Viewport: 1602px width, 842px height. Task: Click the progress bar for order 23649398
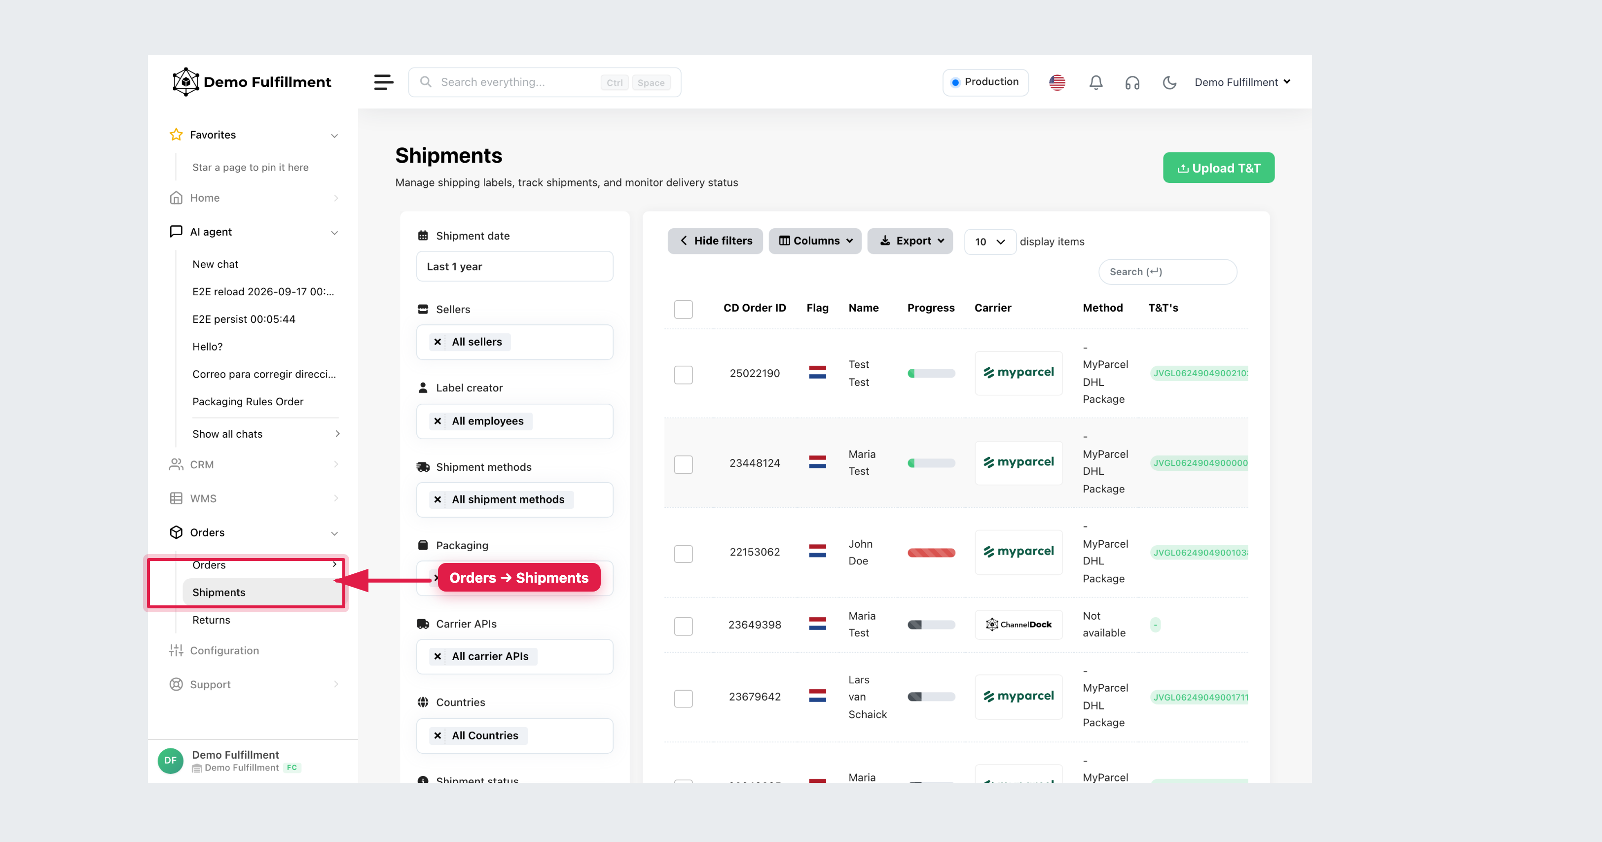(931, 625)
